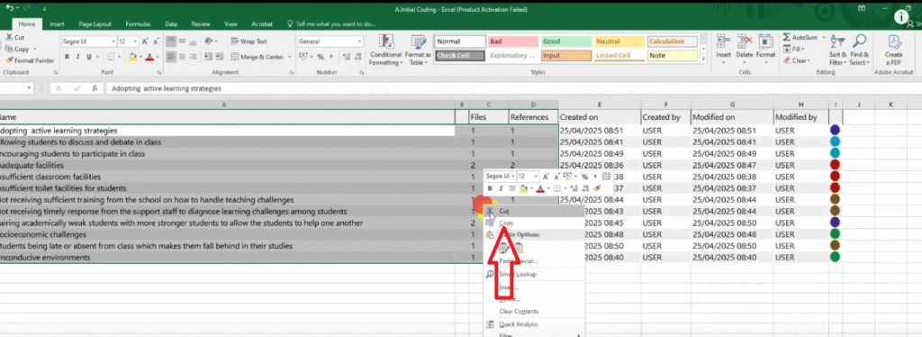922x337 pixels.
Task: Open the Borders dropdown arrow in the ribbon
Action: click(120, 57)
